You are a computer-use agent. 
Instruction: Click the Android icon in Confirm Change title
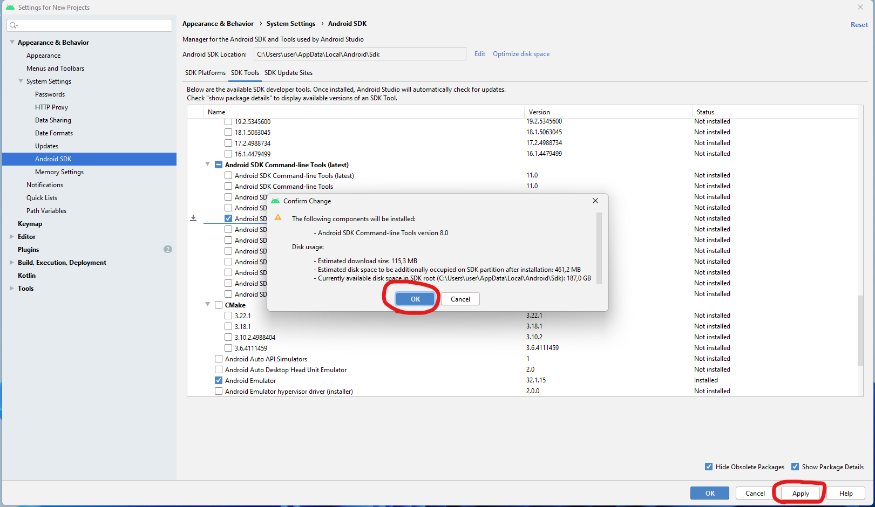click(x=275, y=201)
